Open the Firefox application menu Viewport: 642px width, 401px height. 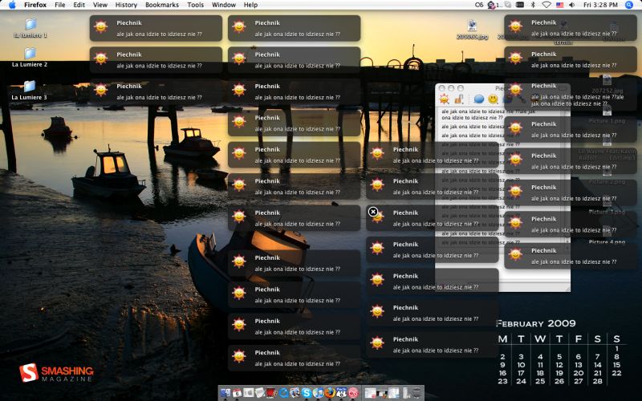click(x=35, y=5)
